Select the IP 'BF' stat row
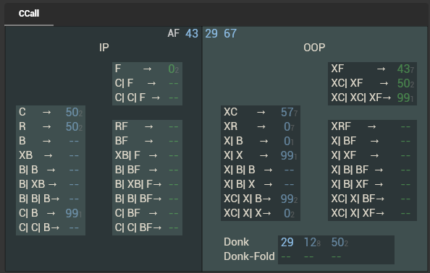This screenshot has height=273, width=430. tap(147, 141)
